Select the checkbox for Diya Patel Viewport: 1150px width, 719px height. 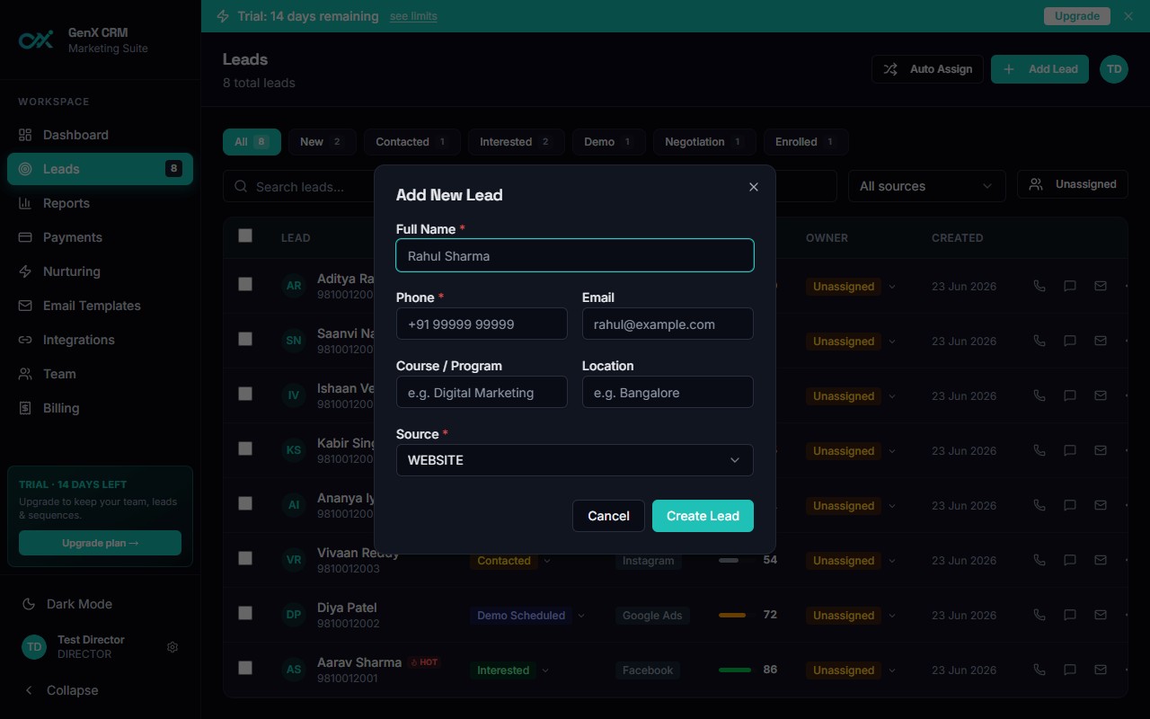pyautogui.click(x=245, y=613)
